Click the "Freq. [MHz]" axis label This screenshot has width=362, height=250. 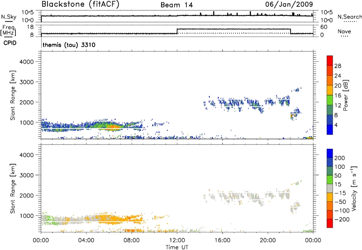[x=9, y=30]
